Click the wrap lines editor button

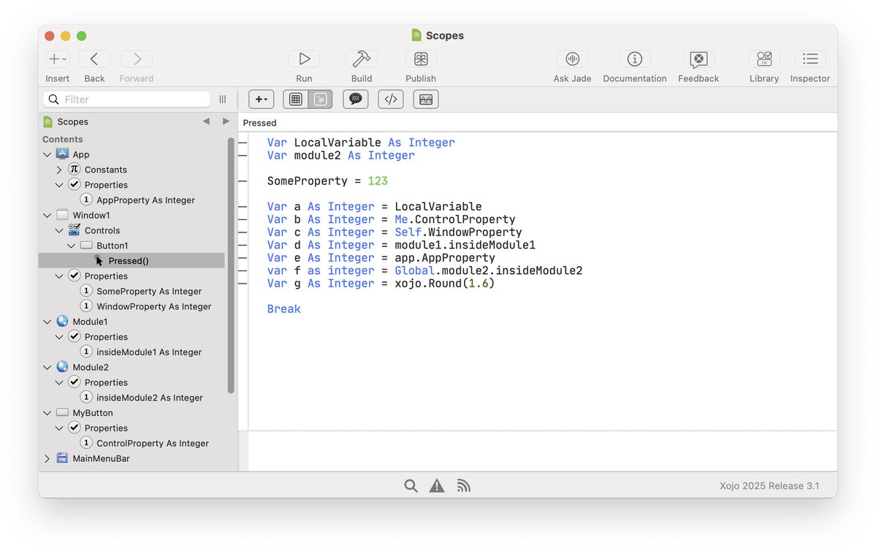pyautogui.click(x=426, y=99)
